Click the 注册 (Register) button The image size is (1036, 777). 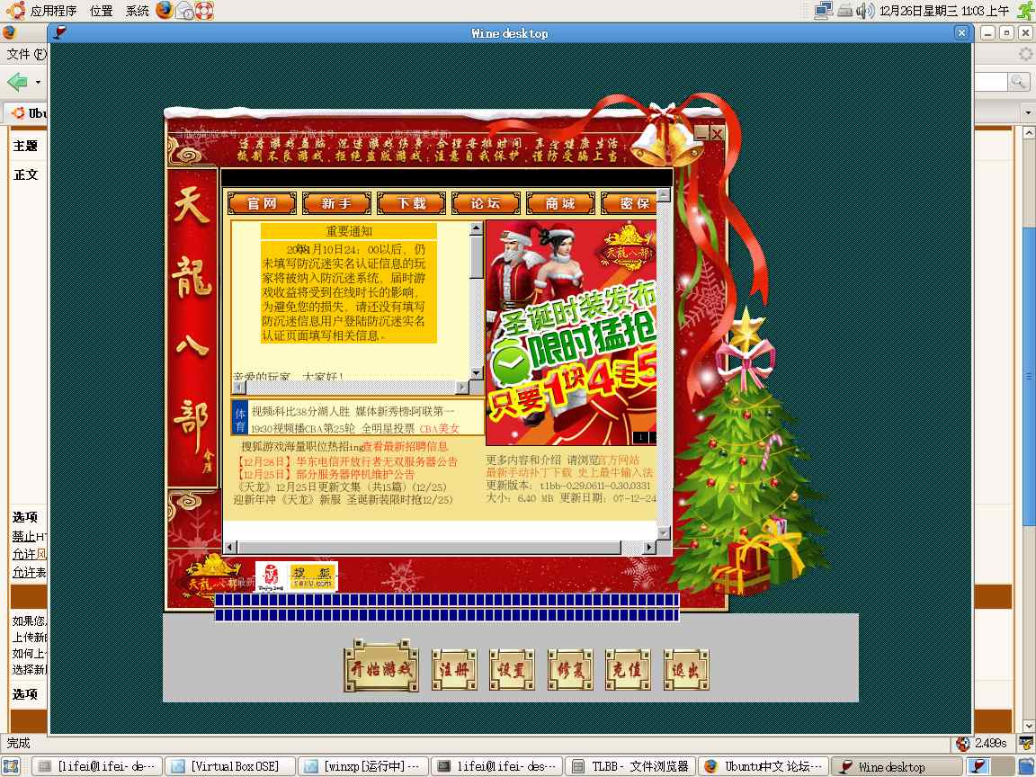[x=454, y=670]
